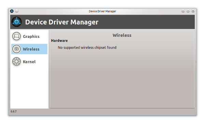Click the round pin button in titlebar
The image size is (205, 124).
[x=17, y=11]
